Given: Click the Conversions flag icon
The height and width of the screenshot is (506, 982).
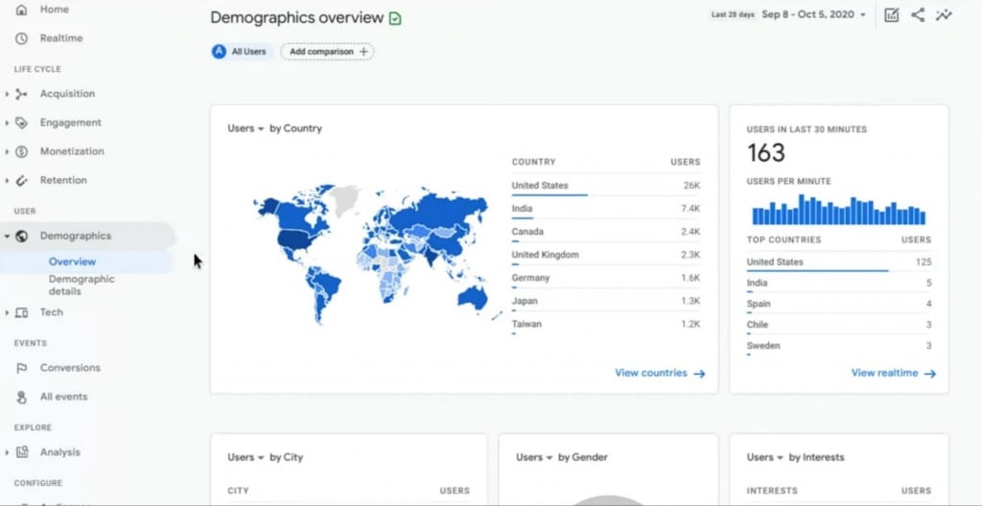Looking at the screenshot, I should 21,368.
